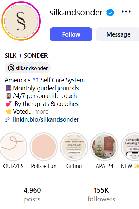Open the APA '24 highlight
Viewport: 139px width, 209px height.
[x=104, y=147]
